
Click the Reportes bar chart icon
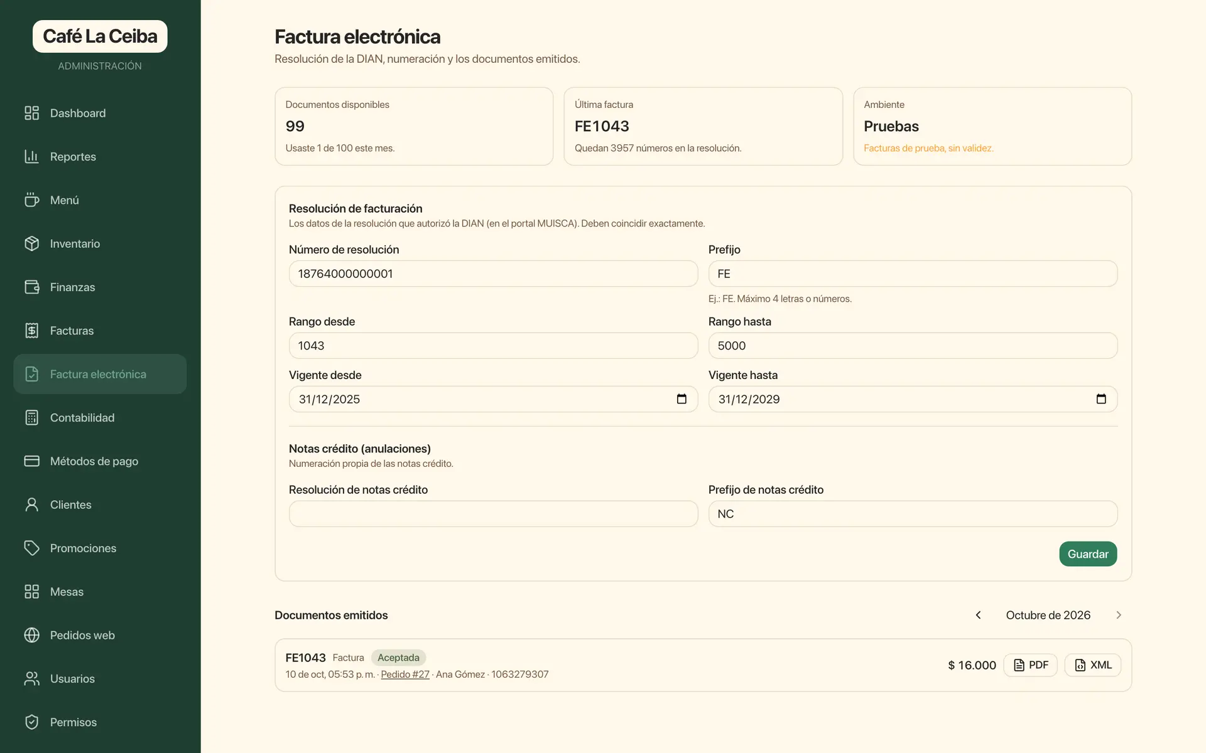click(31, 156)
